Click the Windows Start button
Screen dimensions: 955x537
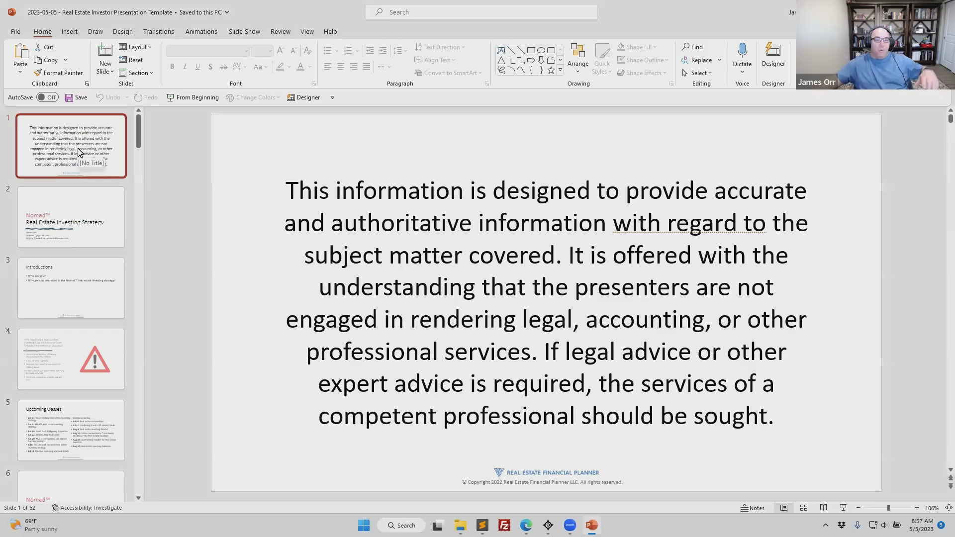(364, 525)
